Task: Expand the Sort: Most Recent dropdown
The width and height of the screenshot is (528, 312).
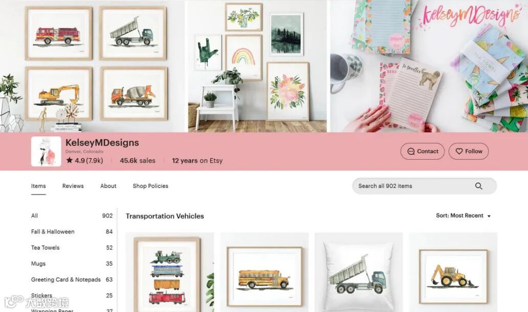Action: tap(464, 215)
